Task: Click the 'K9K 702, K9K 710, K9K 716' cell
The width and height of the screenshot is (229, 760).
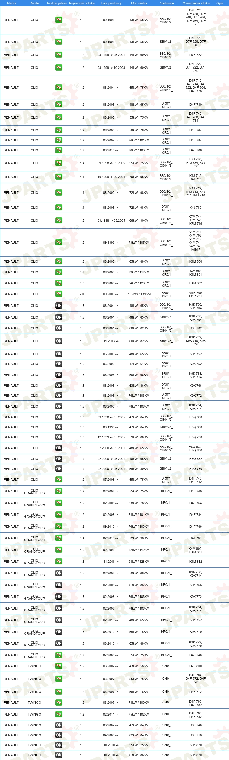Action: point(196,341)
